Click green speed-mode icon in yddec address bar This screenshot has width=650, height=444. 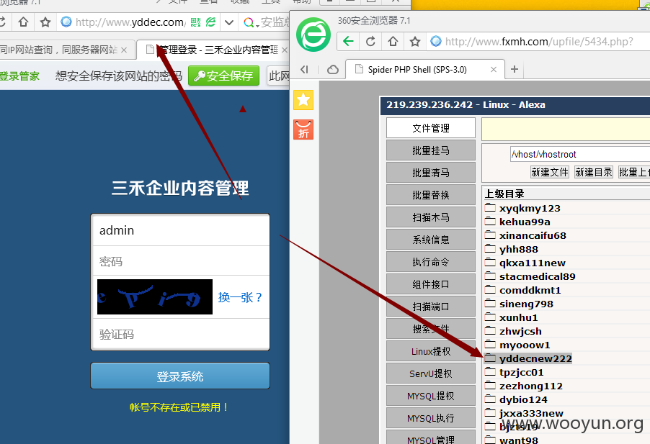211,22
